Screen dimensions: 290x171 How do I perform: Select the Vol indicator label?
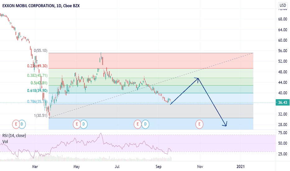pyautogui.click(x=5, y=141)
